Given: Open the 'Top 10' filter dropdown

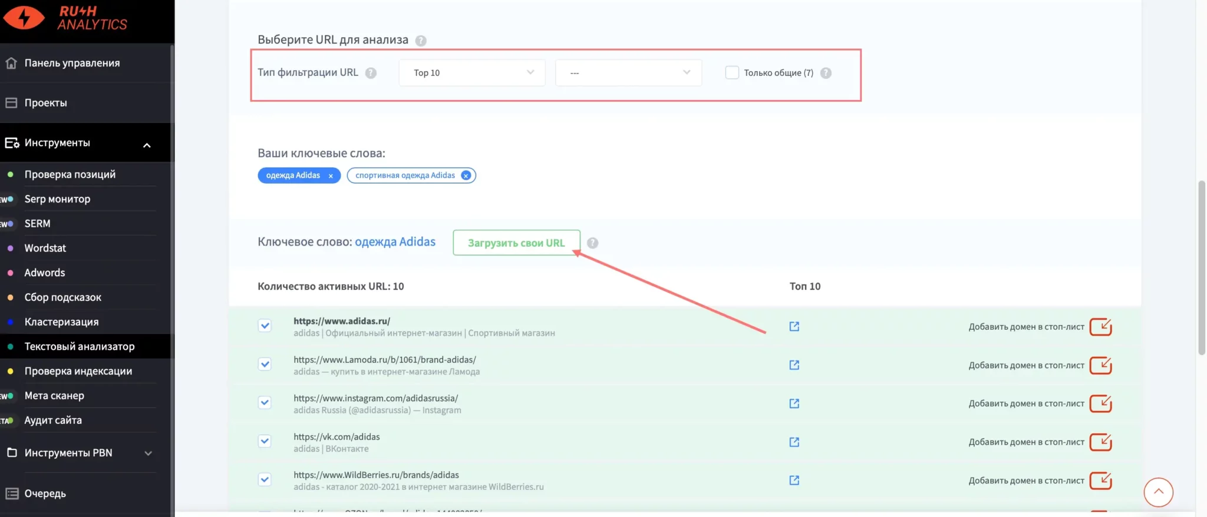Looking at the screenshot, I should [471, 72].
